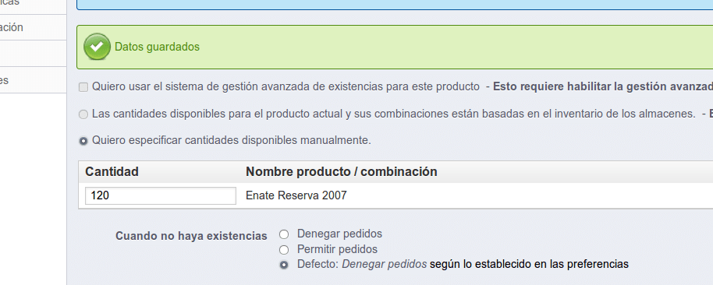713x285 pixels.
Task: Click the 'Cuando no haya existencias' label
Action: point(191,236)
